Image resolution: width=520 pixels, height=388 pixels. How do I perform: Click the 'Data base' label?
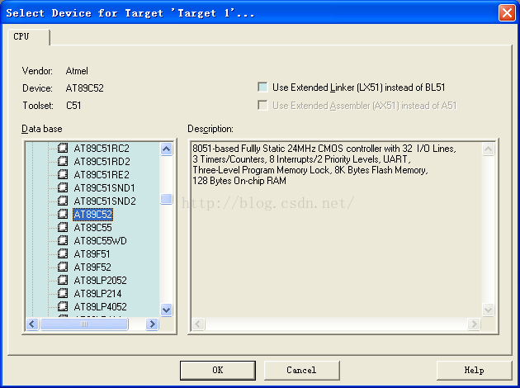point(42,129)
